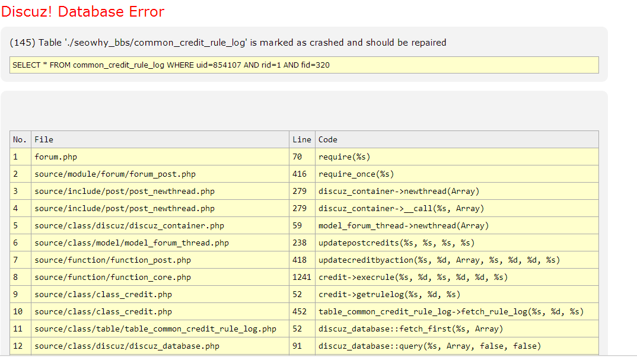The height and width of the screenshot is (357, 637).
Task: Click the require_once(%s) code cell
Action: [356, 174]
